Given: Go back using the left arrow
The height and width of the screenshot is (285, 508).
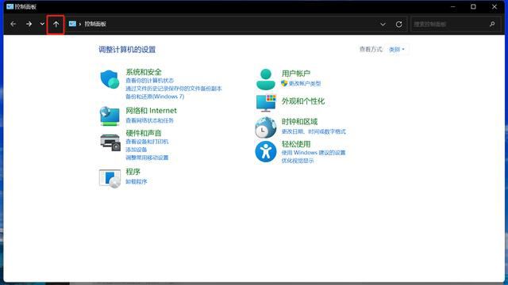Looking at the screenshot, I should pos(13,24).
